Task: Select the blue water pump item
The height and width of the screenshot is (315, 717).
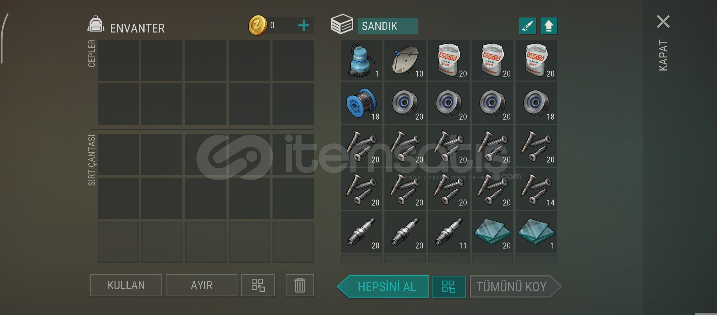Action: (361, 60)
